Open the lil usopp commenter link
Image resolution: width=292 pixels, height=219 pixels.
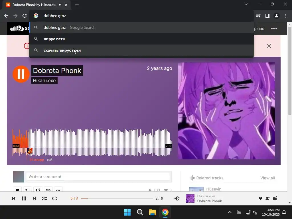point(37,160)
